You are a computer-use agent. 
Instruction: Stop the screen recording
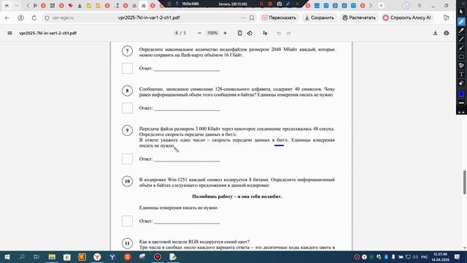click(270, 4)
